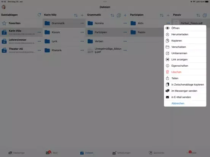This screenshot has height=157, width=210.
Task: Sort the Karin Völz column
Action: tap(76, 15)
